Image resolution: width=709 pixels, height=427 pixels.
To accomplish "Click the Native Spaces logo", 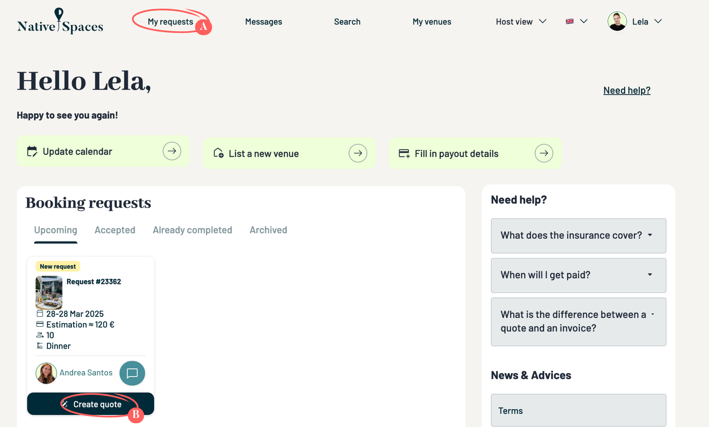I will point(60,21).
